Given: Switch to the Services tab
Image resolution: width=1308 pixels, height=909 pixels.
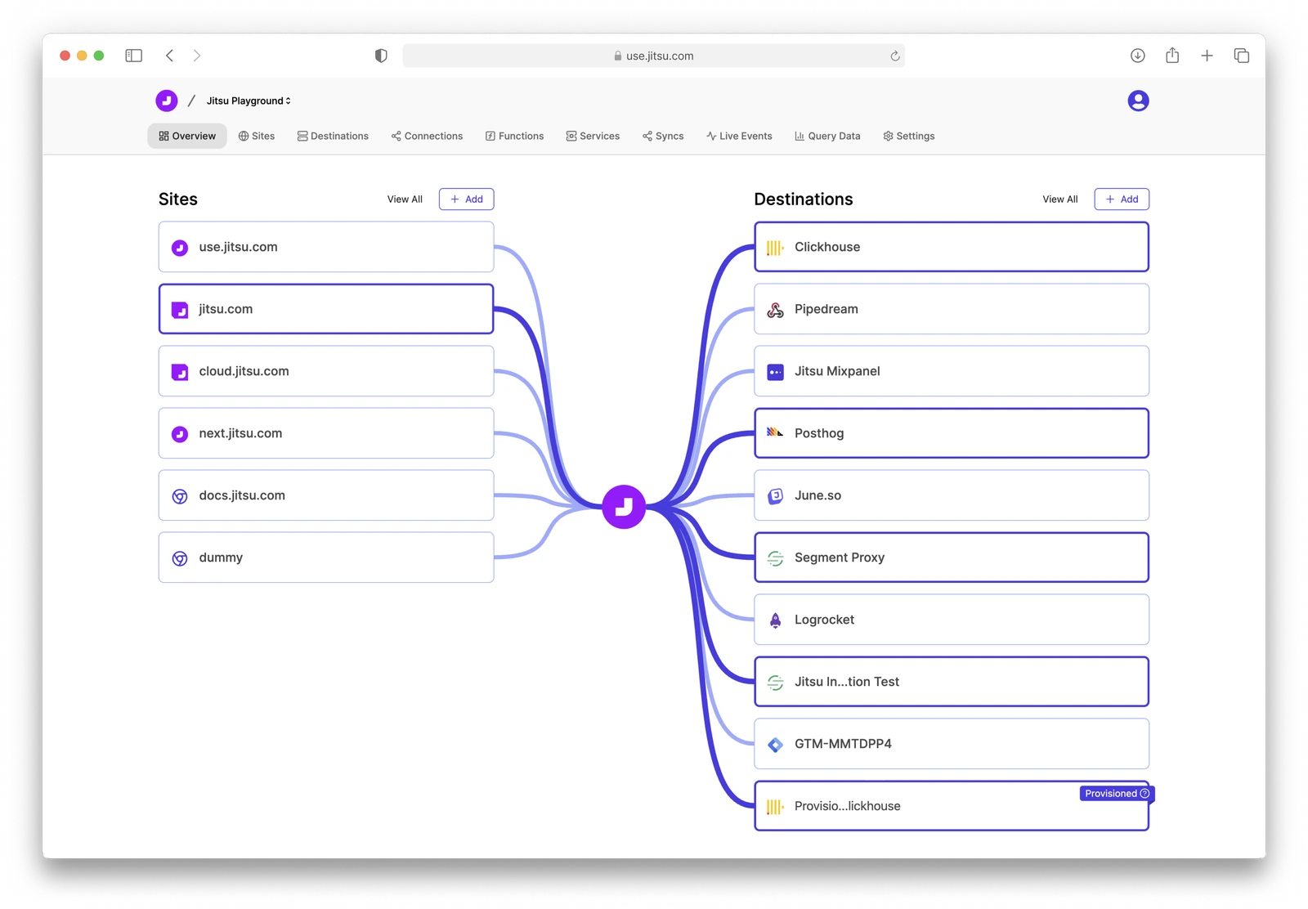Looking at the screenshot, I should [593, 136].
